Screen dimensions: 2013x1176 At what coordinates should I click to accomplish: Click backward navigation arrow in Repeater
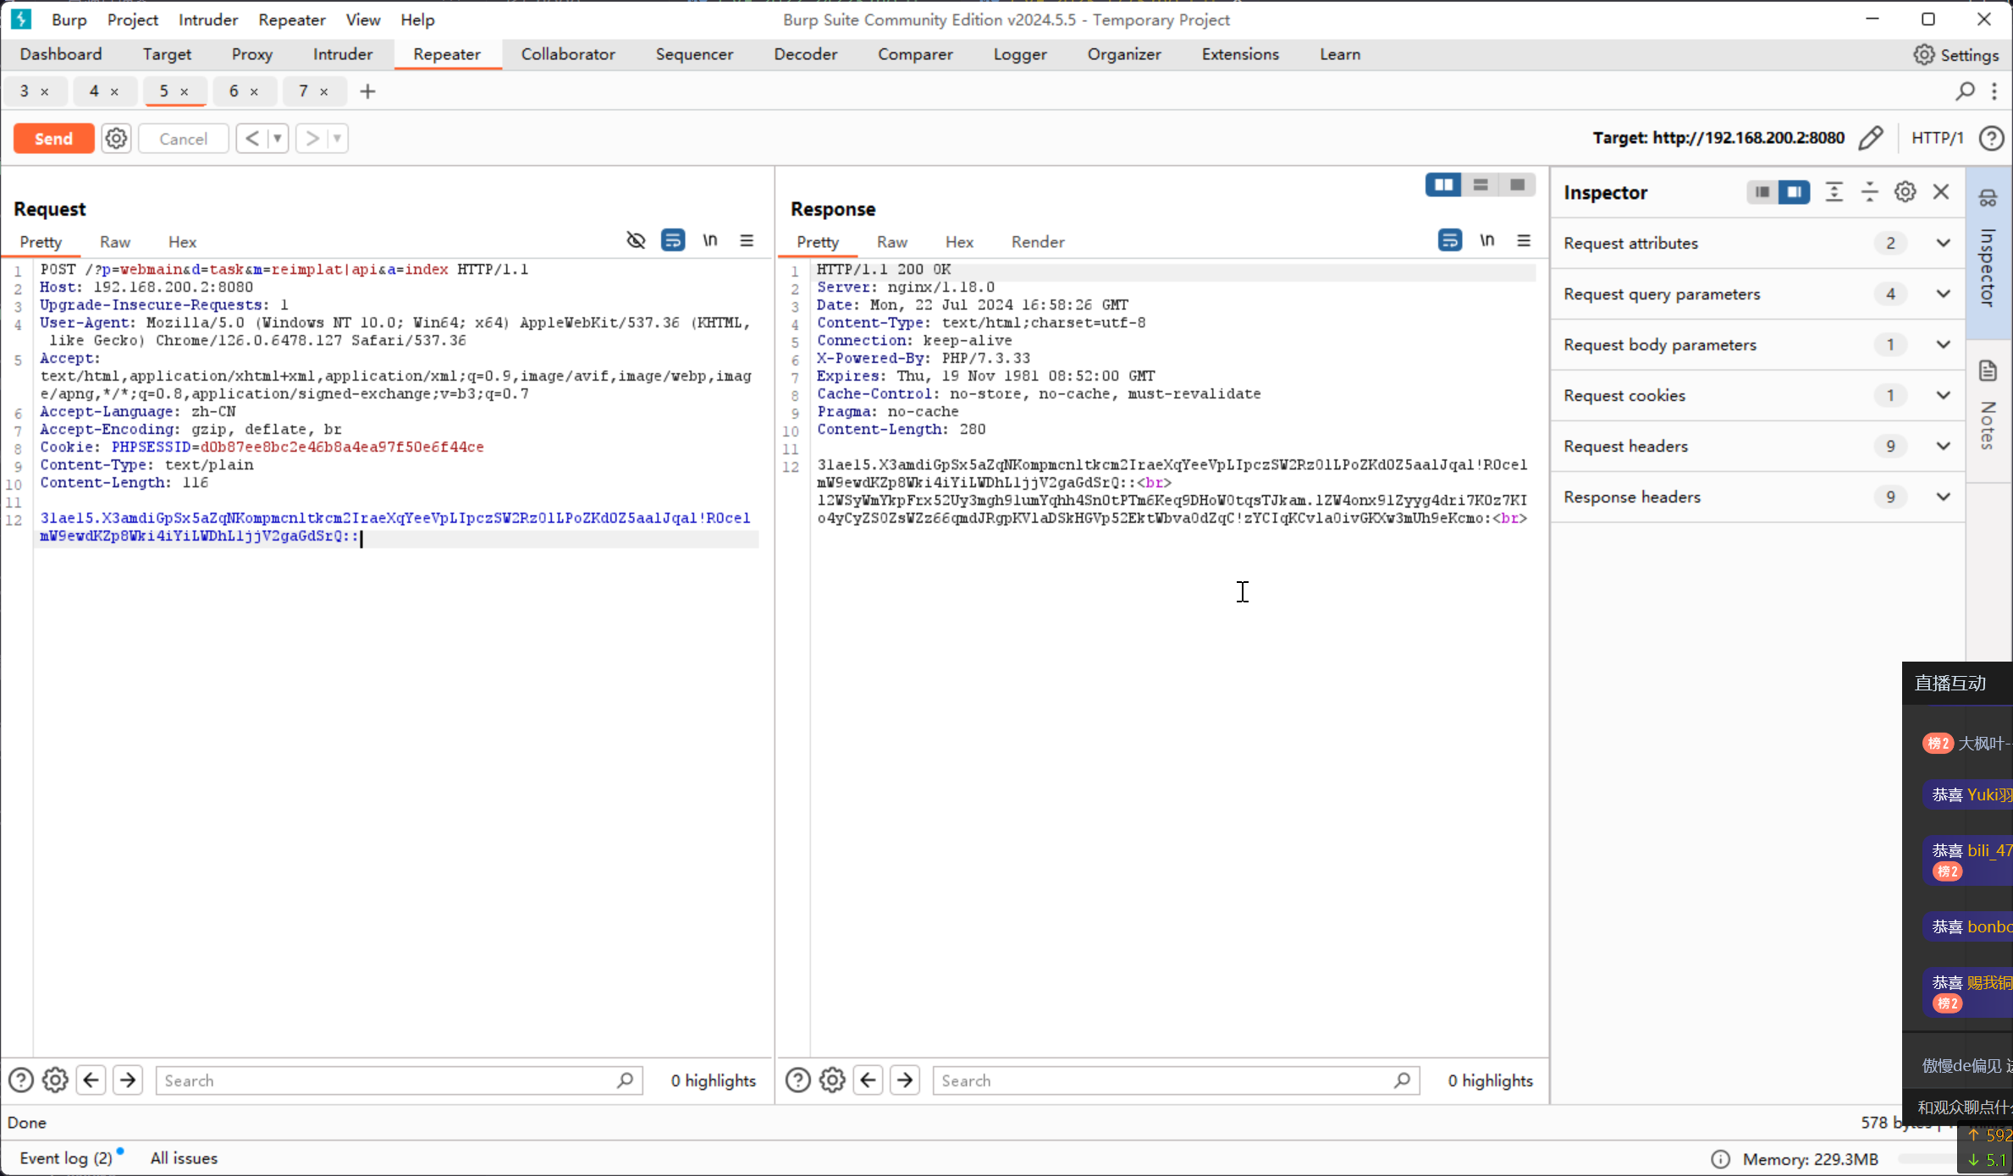[251, 137]
